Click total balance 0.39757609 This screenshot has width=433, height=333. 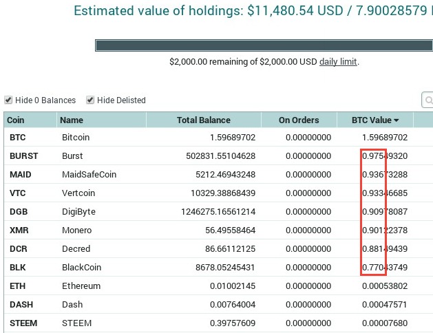233,323
